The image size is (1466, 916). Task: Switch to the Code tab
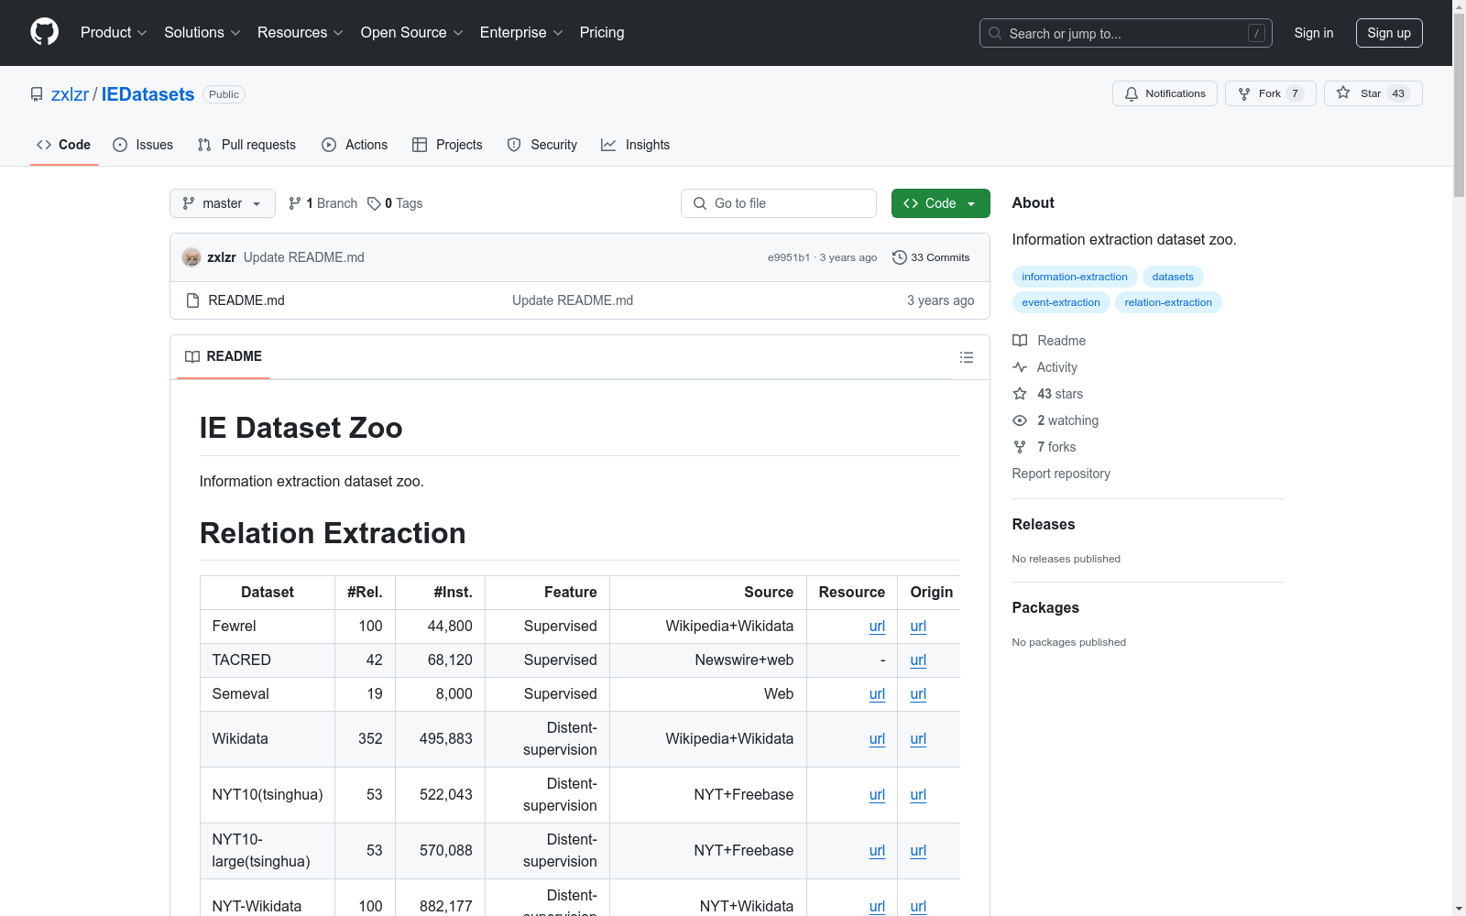tap(64, 145)
